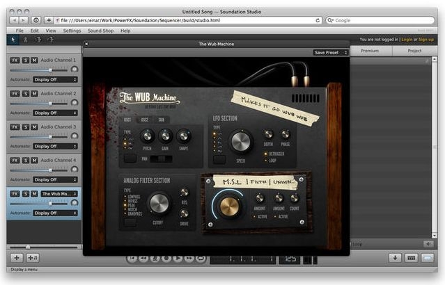This screenshot has height=285, width=445.
Task: Click browser forward button
Action: [24, 20]
